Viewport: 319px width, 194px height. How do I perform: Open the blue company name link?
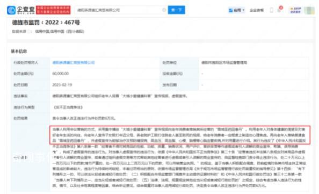tap(74, 62)
